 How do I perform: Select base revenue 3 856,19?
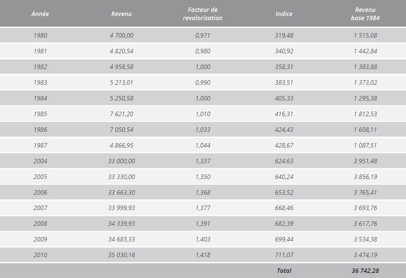[365, 177]
